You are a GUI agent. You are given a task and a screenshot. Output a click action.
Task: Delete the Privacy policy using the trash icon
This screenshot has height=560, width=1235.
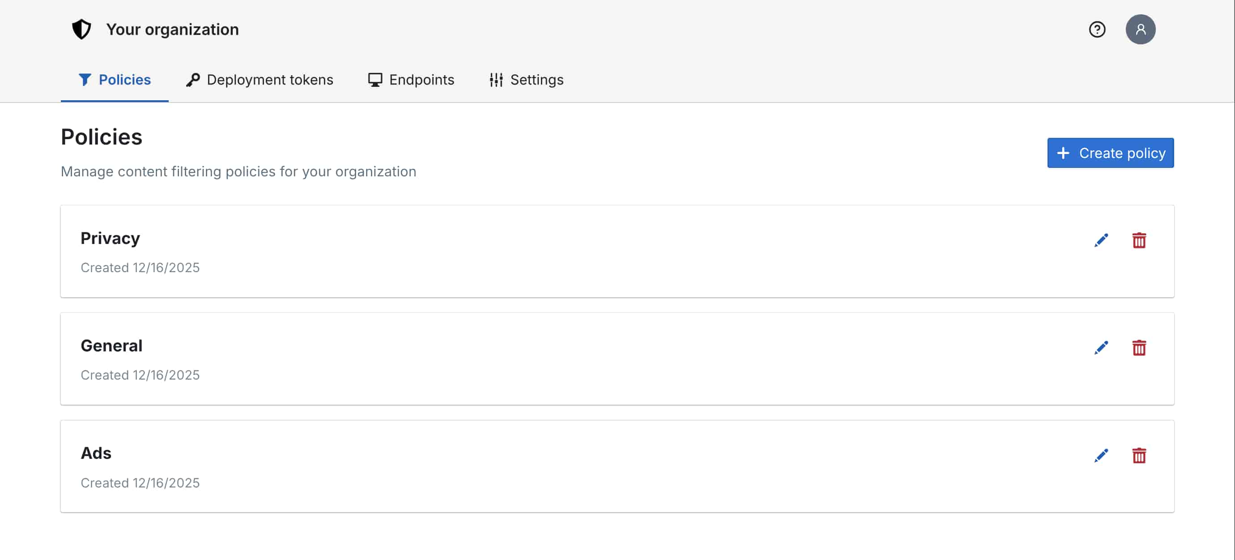pos(1140,240)
